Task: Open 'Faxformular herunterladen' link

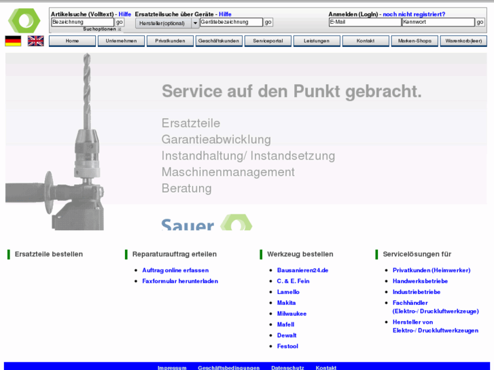Action: (180, 281)
